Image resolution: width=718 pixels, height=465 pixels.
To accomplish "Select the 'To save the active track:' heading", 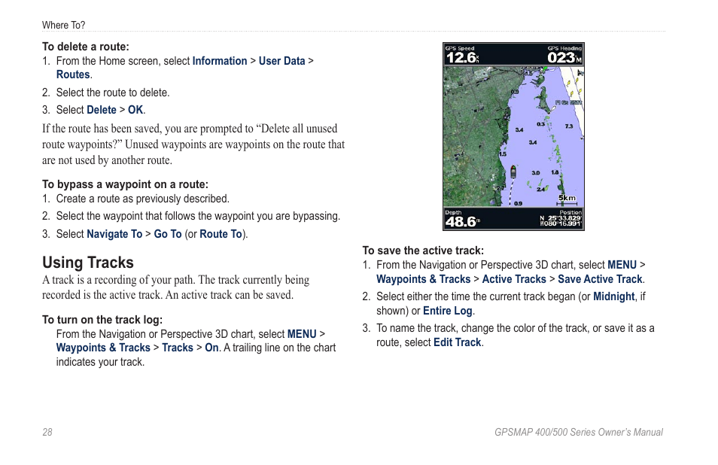I will coord(423,251).
